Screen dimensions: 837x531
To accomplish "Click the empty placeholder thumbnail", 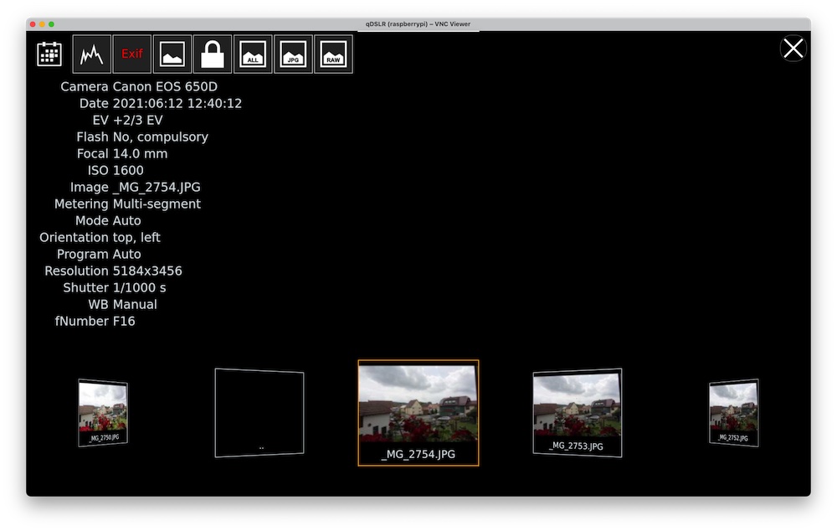I will (x=259, y=412).
